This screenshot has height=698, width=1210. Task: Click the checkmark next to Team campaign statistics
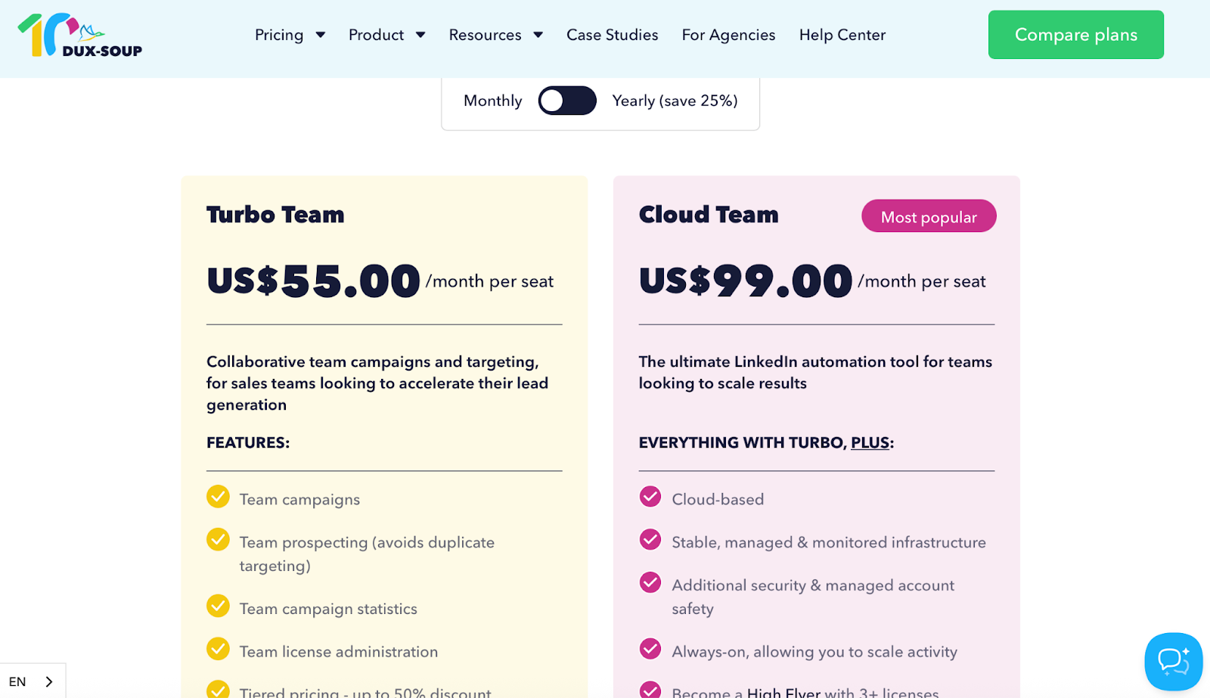point(218,606)
